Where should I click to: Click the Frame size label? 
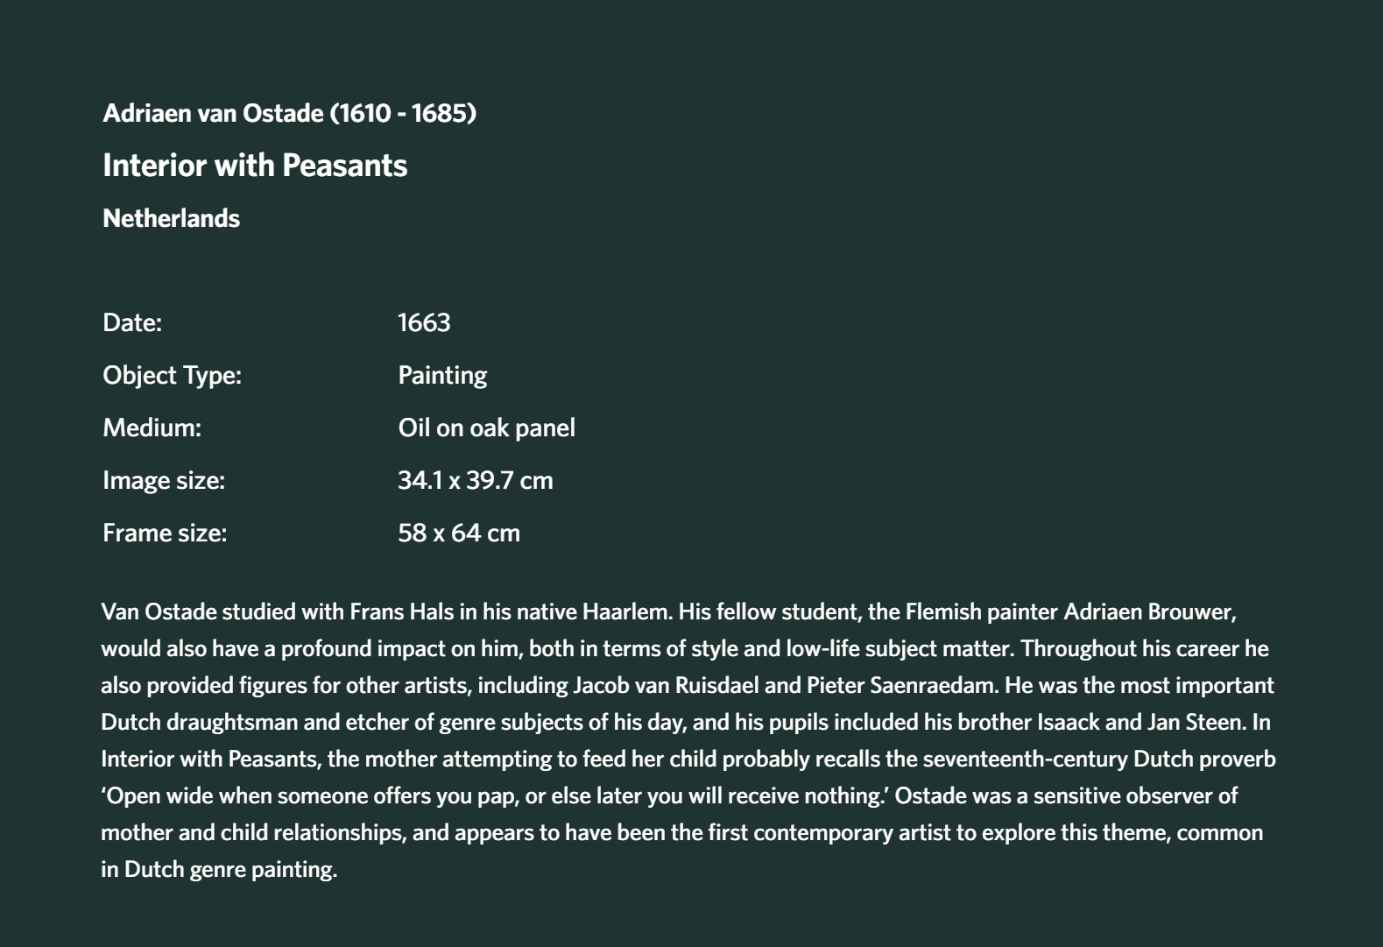[x=165, y=533]
